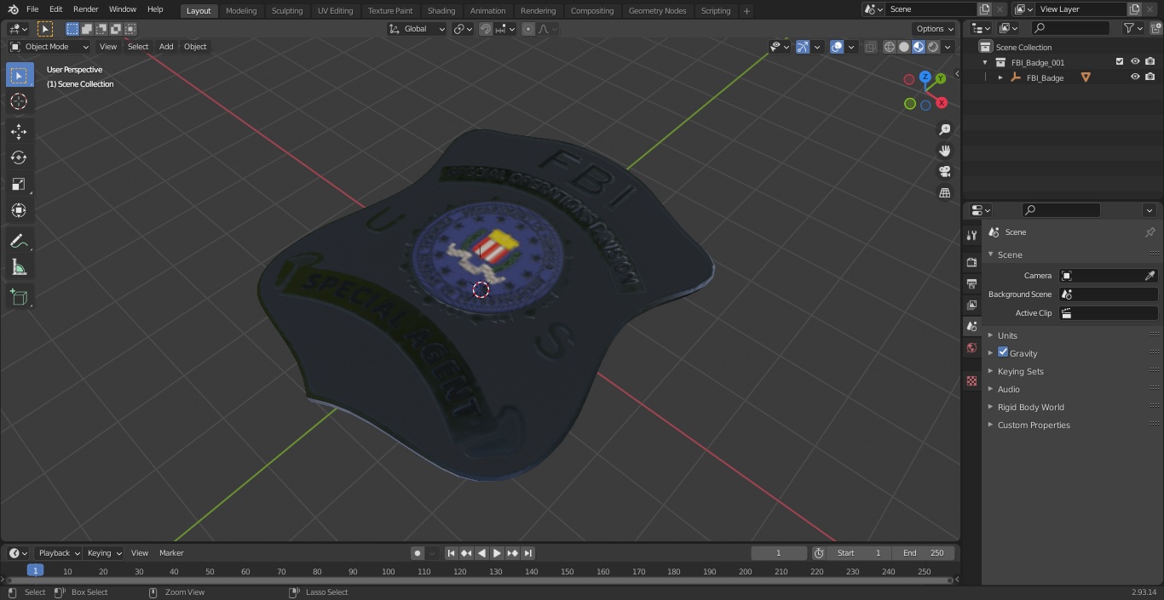
Task: Open Global transform orientation dropdown
Action: pos(417,29)
